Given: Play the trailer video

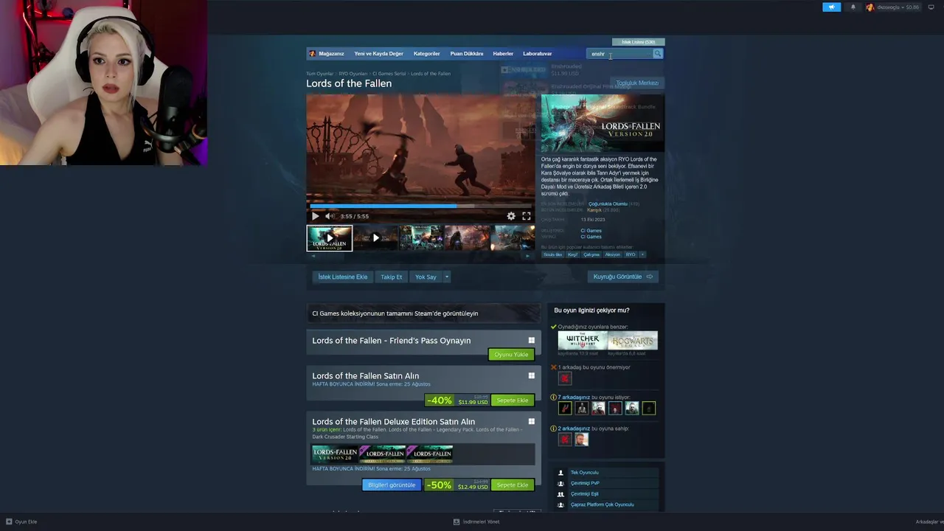Looking at the screenshot, I should tap(315, 216).
